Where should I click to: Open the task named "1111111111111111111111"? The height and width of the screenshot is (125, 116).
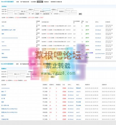pyautogui.click(x=10, y=38)
